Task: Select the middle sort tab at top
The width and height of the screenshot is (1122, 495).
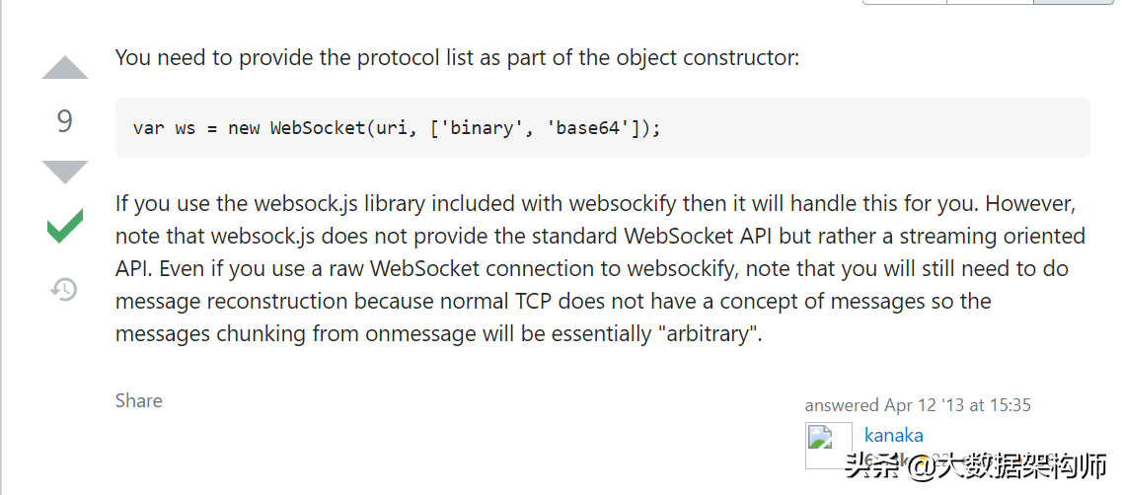Action: click(991, 2)
